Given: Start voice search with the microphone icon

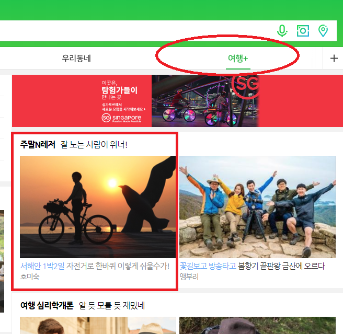Looking at the screenshot, I should (282, 31).
